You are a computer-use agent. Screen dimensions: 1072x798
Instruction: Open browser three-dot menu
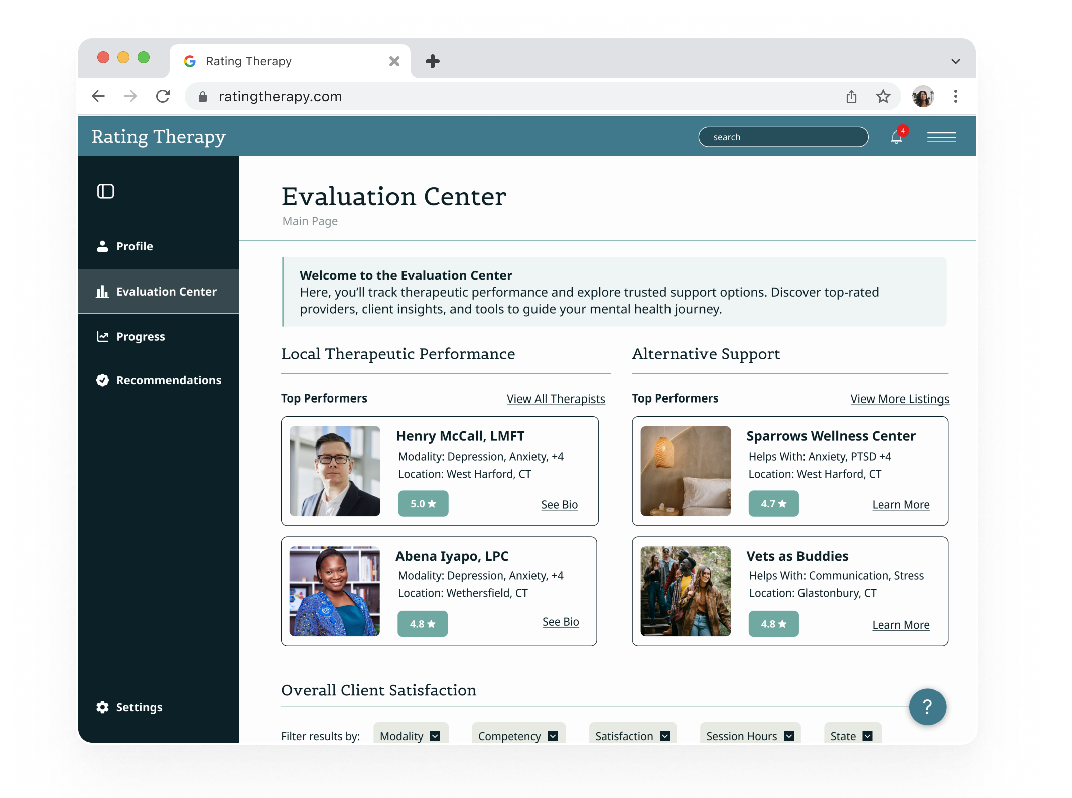tap(955, 96)
